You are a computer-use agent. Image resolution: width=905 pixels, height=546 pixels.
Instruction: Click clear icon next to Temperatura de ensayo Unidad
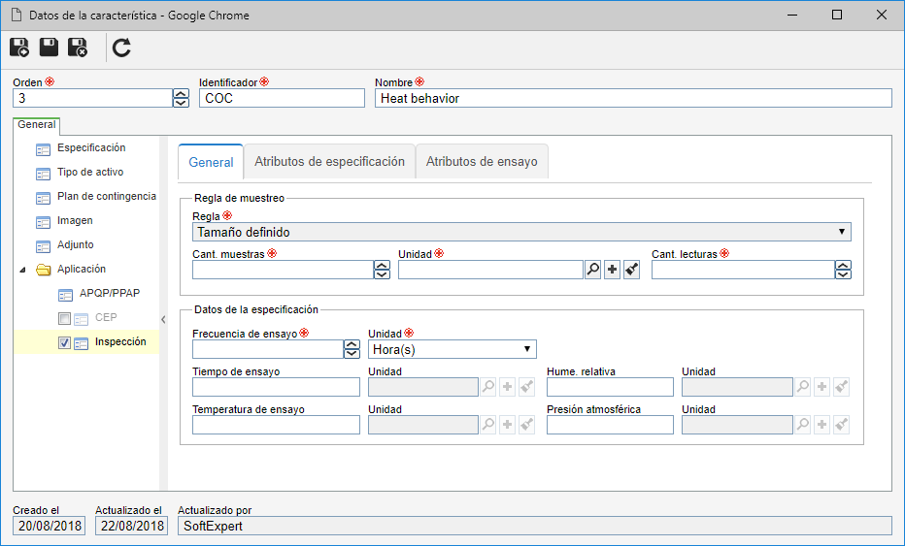(x=526, y=425)
